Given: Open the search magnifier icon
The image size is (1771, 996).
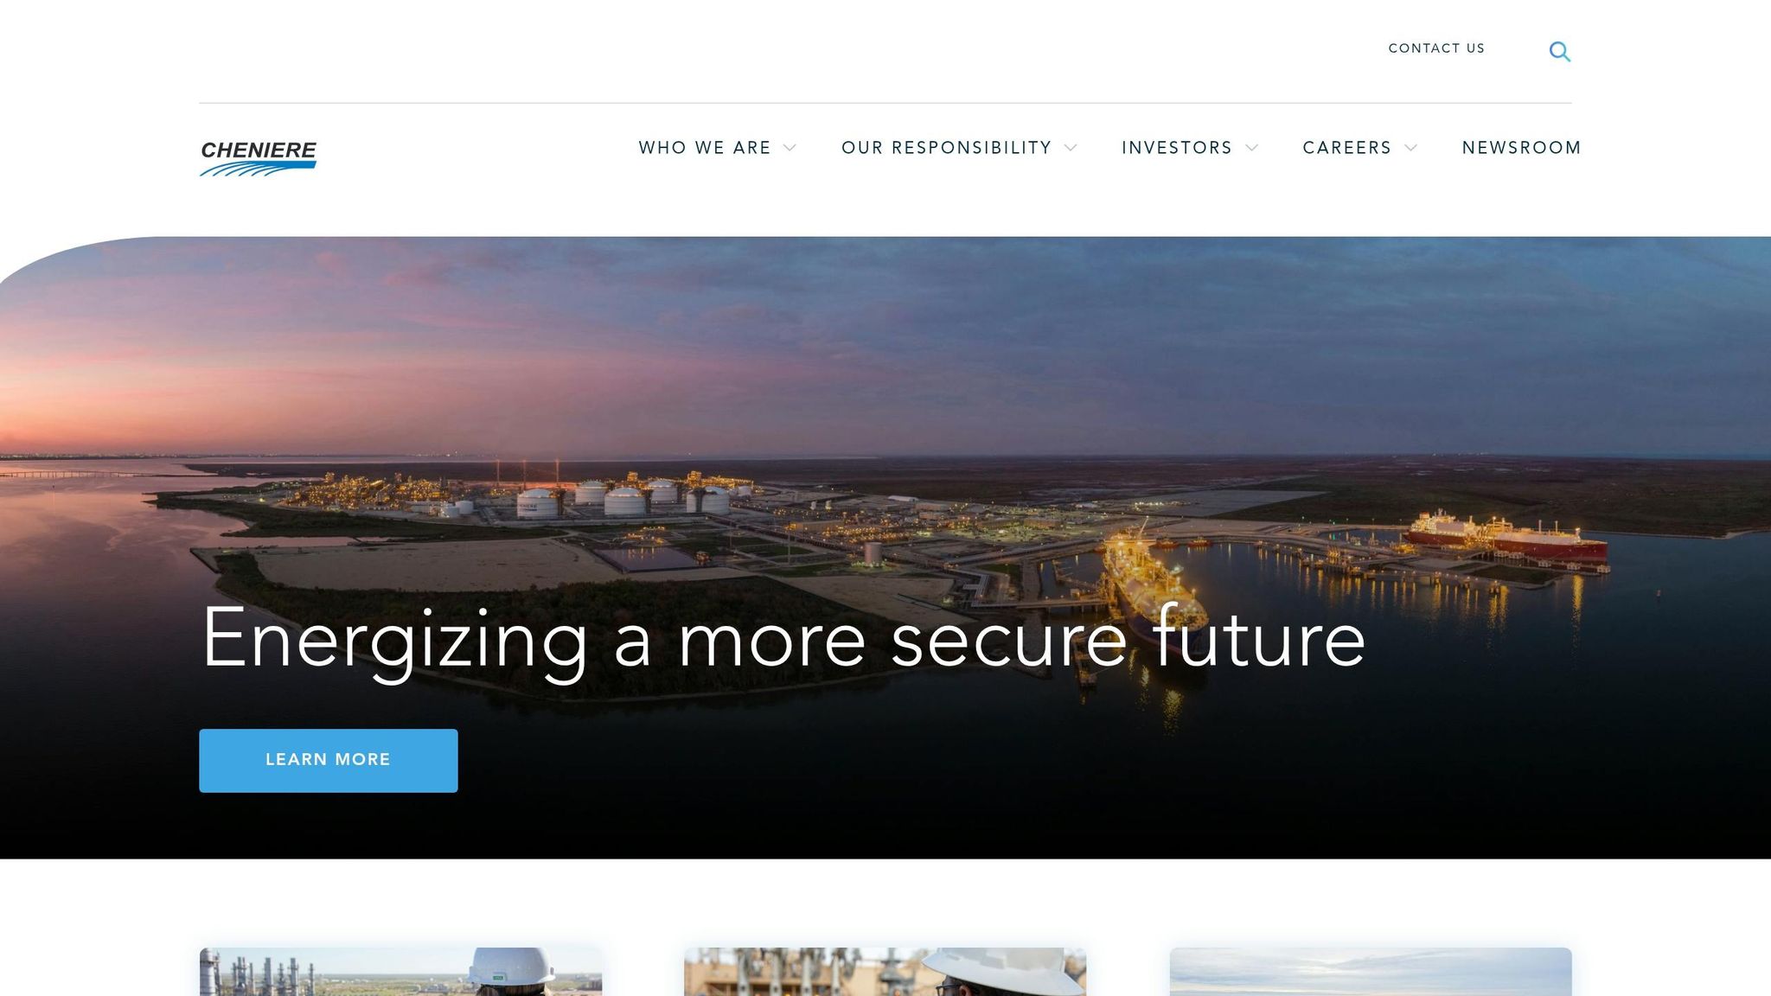Looking at the screenshot, I should pos(1559,51).
